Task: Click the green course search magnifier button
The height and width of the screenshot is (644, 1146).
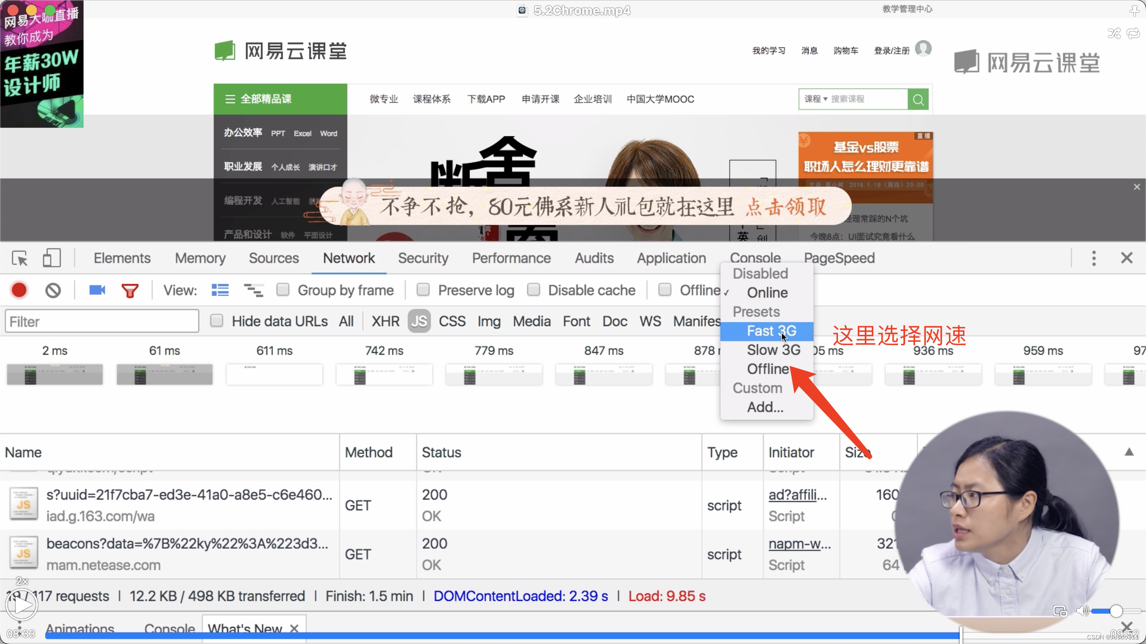Action: point(918,99)
